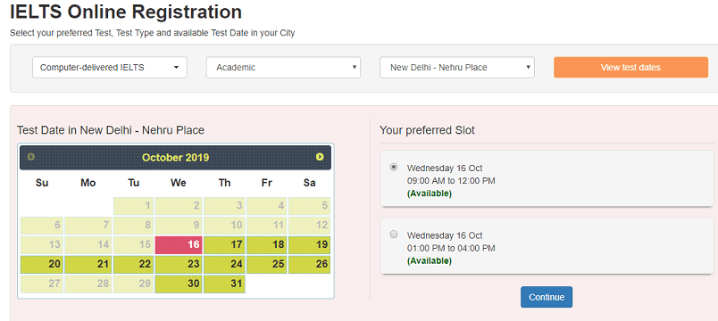Screen dimensions: 718x321
Task: Select October 16 in the calendar
Action: point(179,245)
